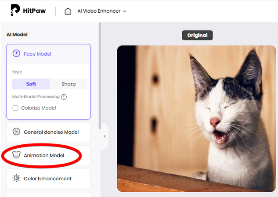This screenshot has width=278, height=197.
Task: Click the AI Model panel scrollbar
Action: tap(100, 76)
